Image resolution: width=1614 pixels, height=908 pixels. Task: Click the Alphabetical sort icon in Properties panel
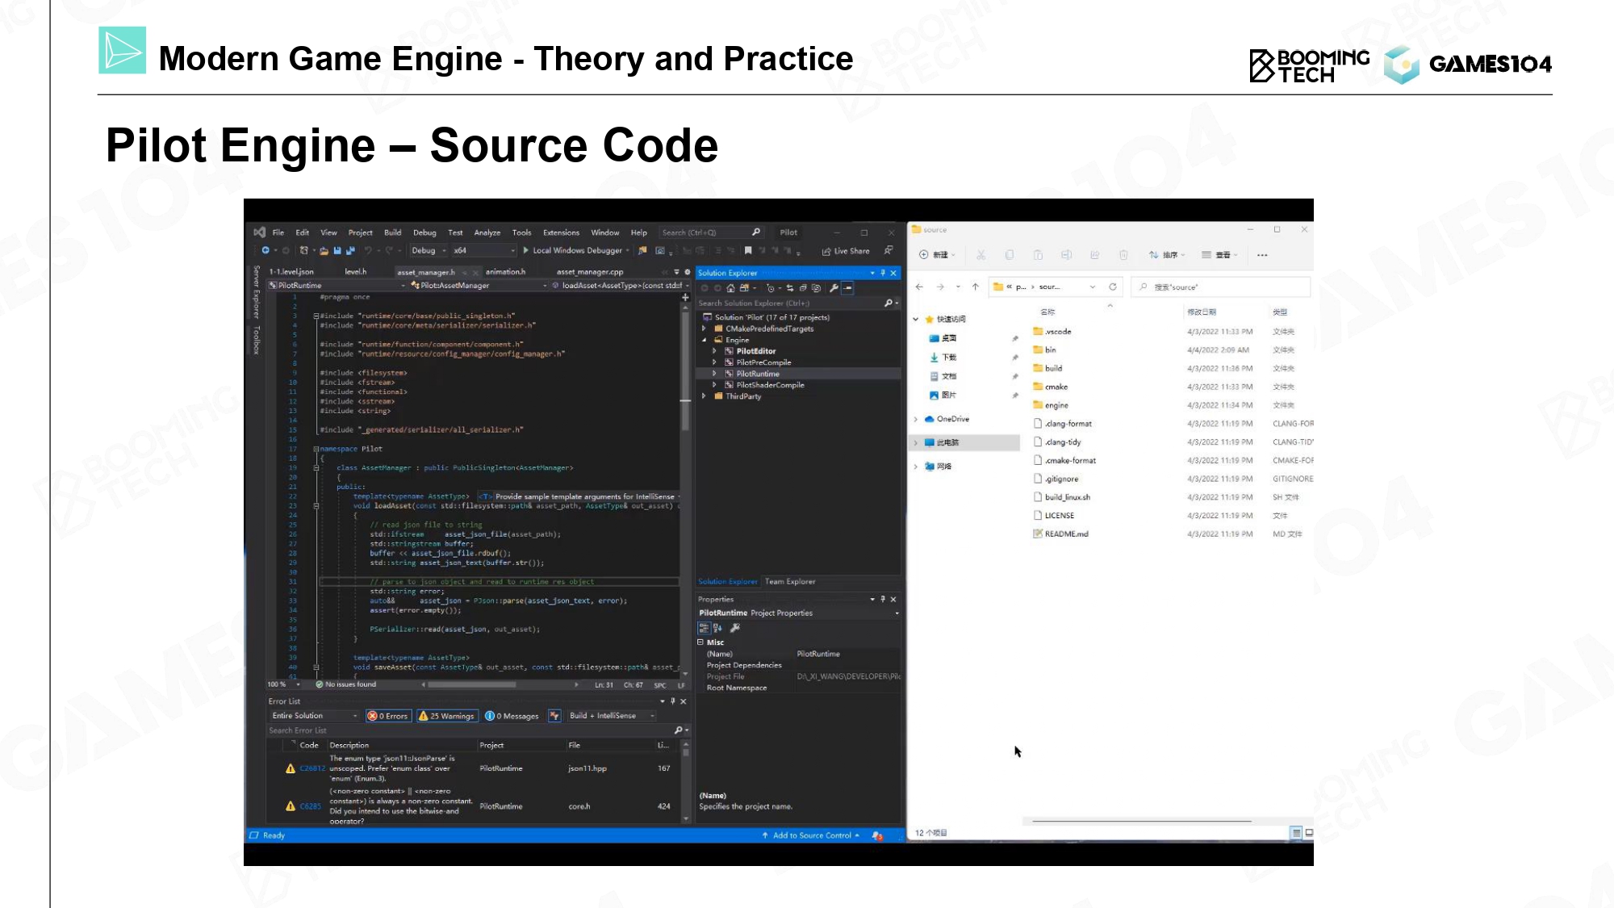tap(717, 628)
